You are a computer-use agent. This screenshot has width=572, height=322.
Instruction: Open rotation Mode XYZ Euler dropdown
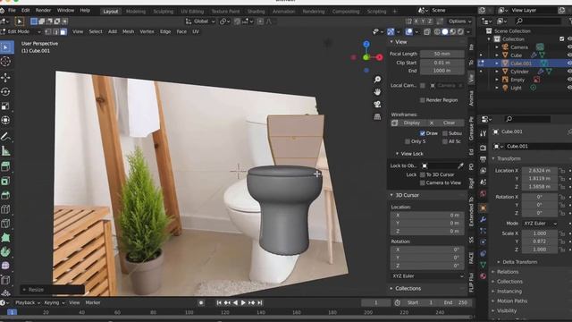click(x=540, y=224)
